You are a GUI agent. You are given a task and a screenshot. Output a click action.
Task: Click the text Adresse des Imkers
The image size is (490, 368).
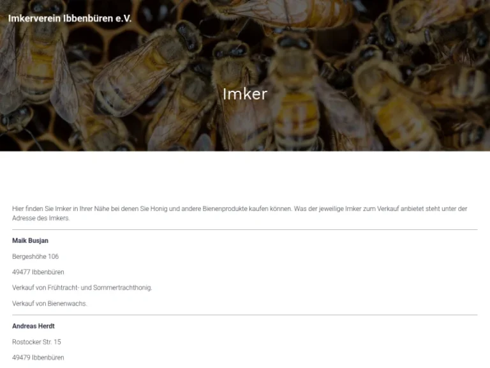click(41, 218)
